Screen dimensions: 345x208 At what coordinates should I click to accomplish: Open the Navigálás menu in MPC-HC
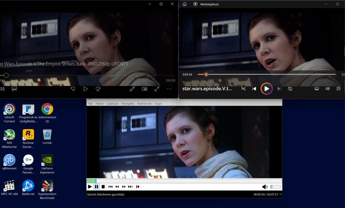[x=128, y=103]
